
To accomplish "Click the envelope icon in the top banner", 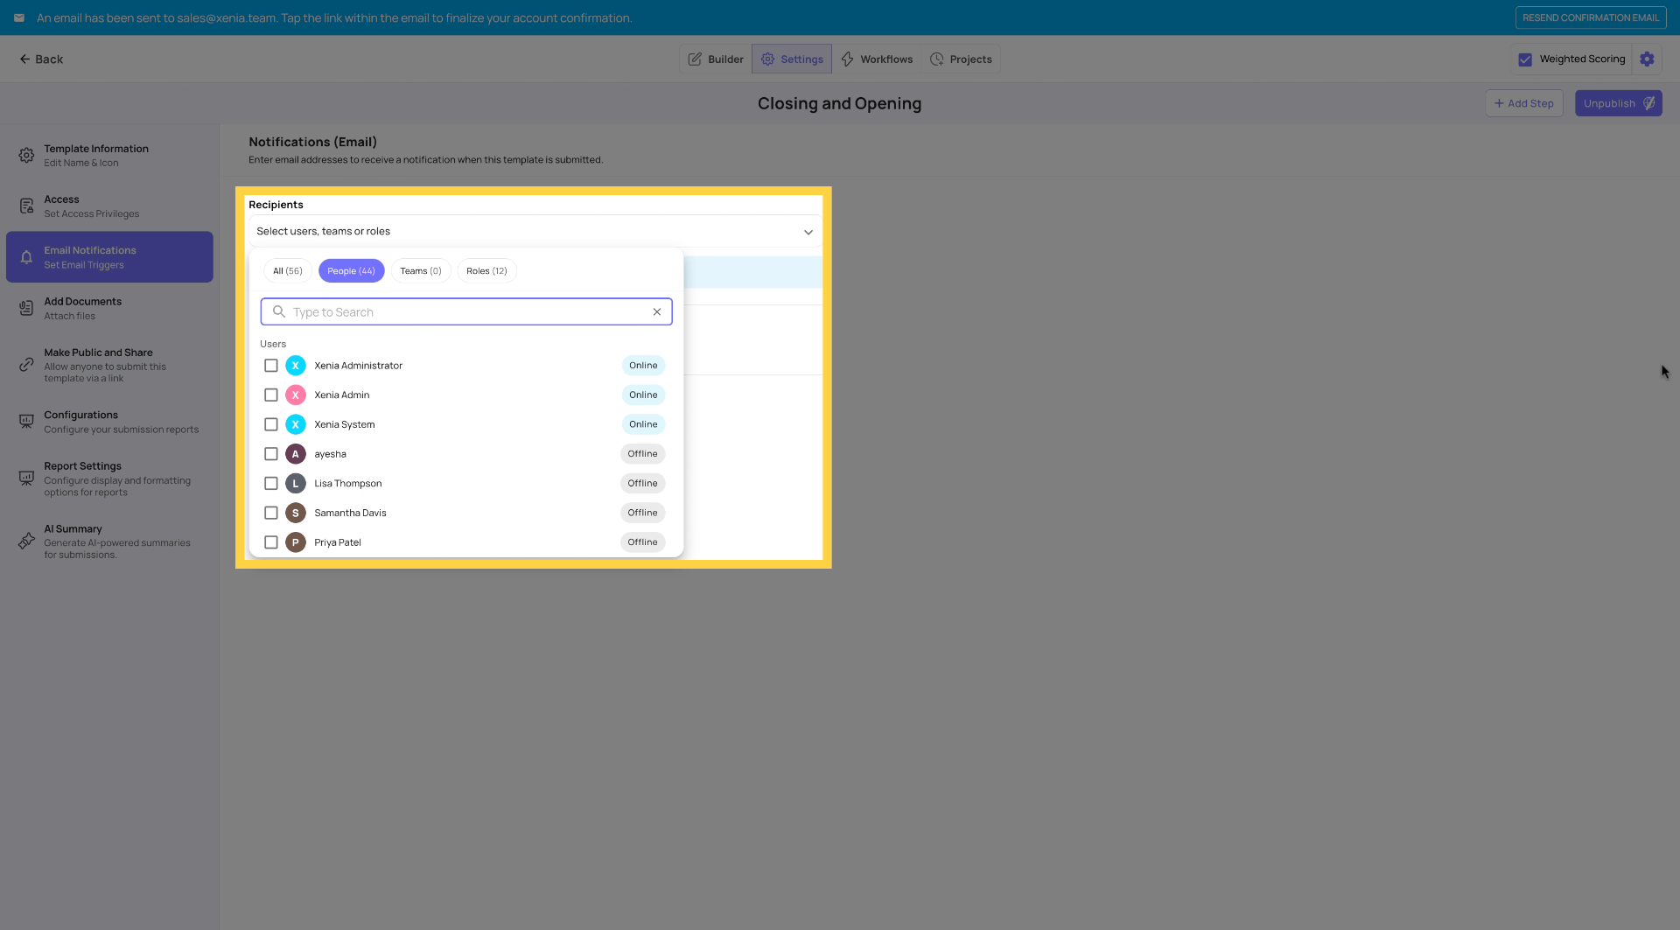I will pyautogui.click(x=19, y=17).
